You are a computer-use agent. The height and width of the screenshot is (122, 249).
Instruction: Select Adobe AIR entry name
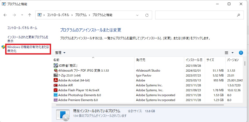[66, 85]
